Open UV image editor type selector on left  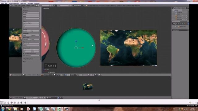pos(11,75)
